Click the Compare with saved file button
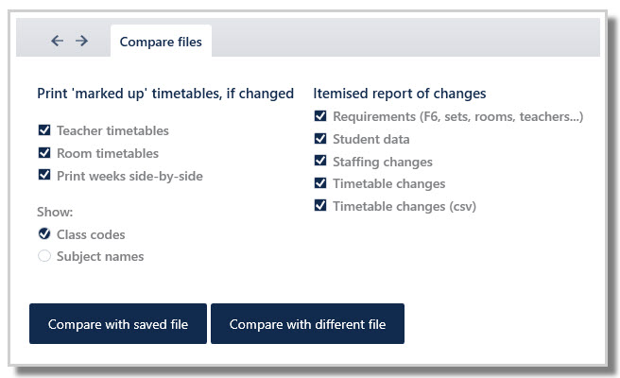Viewport: 620px width, 378px height. click(118, 323)
